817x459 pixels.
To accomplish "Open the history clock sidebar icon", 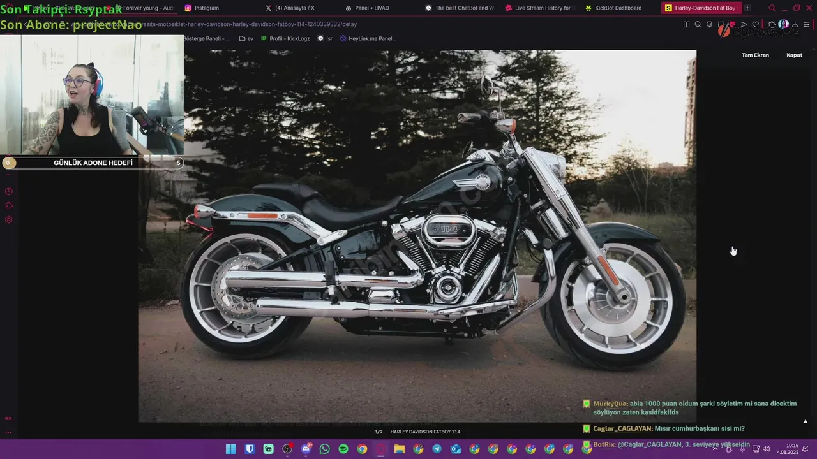I will pos(9,192).
